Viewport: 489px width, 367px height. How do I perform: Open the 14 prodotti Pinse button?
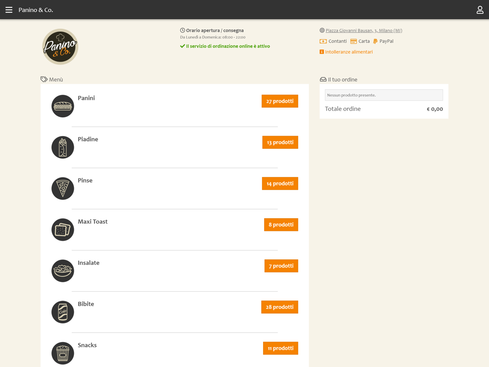pos(280,183)
